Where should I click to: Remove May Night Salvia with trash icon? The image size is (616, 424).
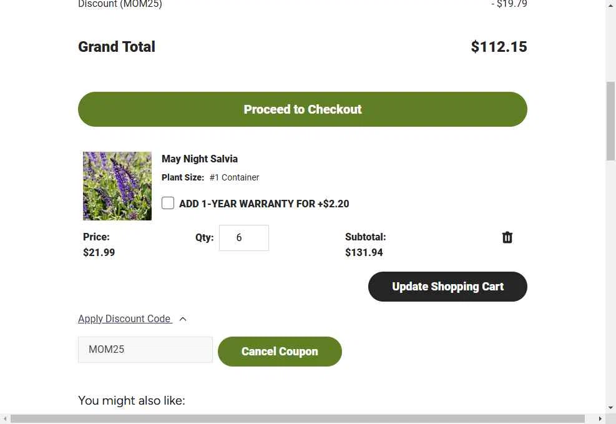(507, 237)
